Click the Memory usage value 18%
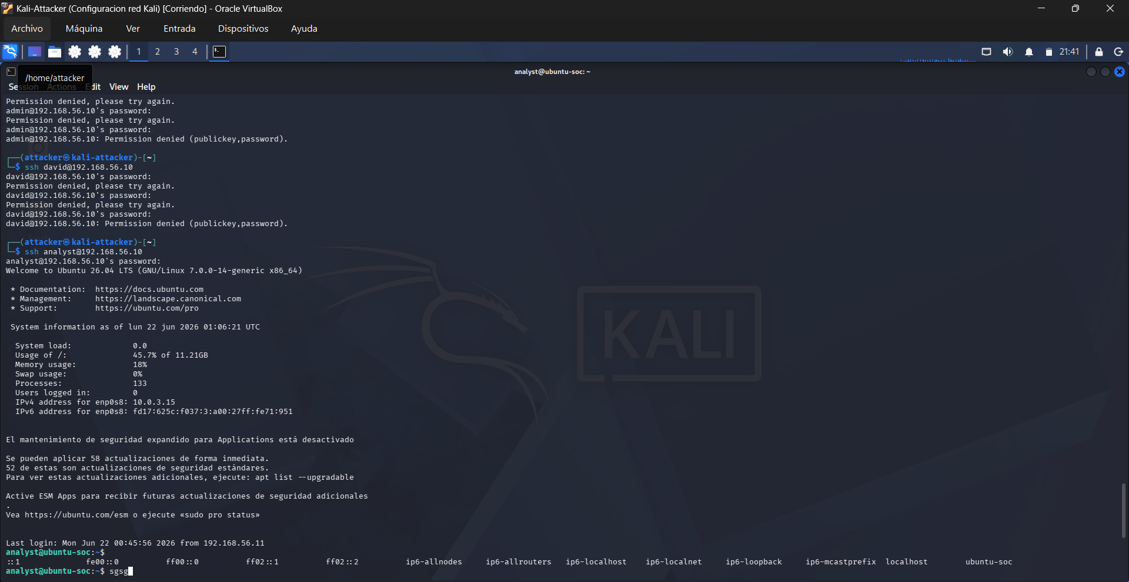The image size is (1129, 582). (x=140, y=365)
